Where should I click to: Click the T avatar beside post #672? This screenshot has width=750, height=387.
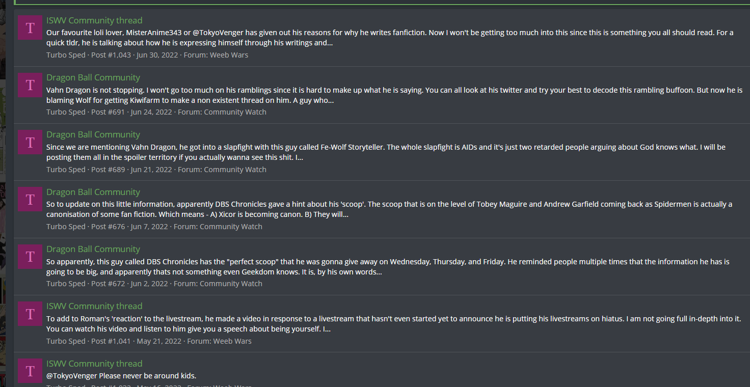(x=30, y=257)
